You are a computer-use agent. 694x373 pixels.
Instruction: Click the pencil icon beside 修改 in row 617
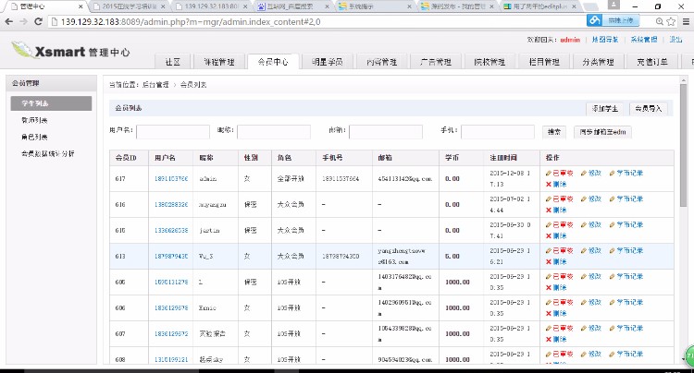[584, 173]
